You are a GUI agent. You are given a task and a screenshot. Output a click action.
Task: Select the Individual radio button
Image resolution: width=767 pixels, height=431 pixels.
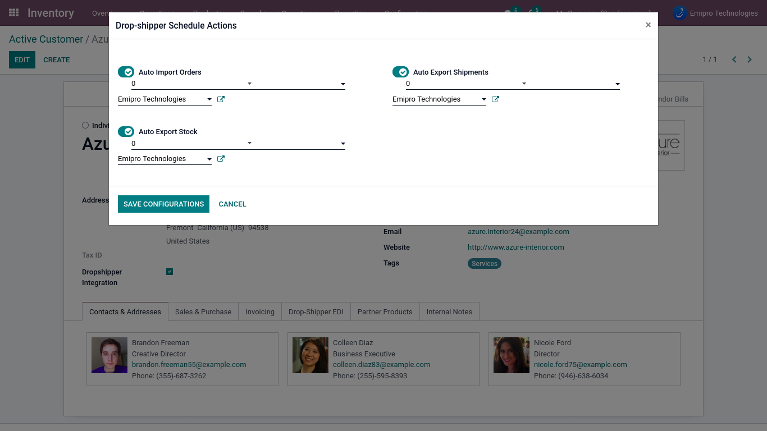pyautogui.click(x=85, y=126)
